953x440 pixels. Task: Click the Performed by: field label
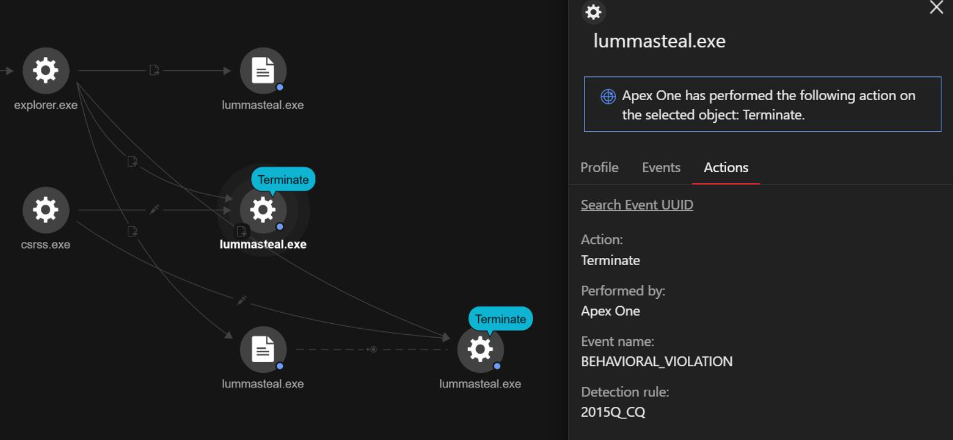623,291
